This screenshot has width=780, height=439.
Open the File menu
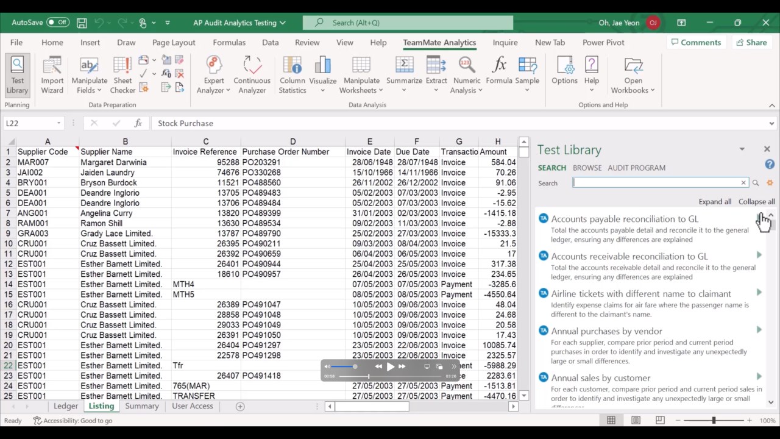coord(16,43)
